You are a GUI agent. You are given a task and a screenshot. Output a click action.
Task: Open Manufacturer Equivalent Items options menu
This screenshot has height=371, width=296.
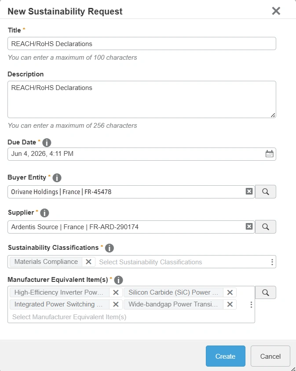(x=251, y=305)
